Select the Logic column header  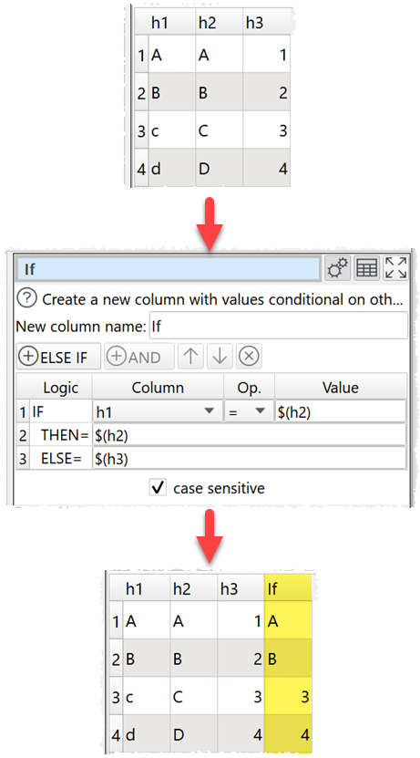60,388
